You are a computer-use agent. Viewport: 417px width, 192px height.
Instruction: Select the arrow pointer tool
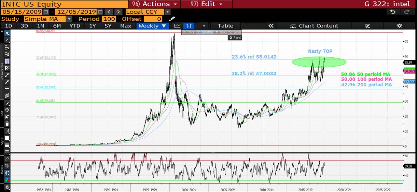coord(7,33)
